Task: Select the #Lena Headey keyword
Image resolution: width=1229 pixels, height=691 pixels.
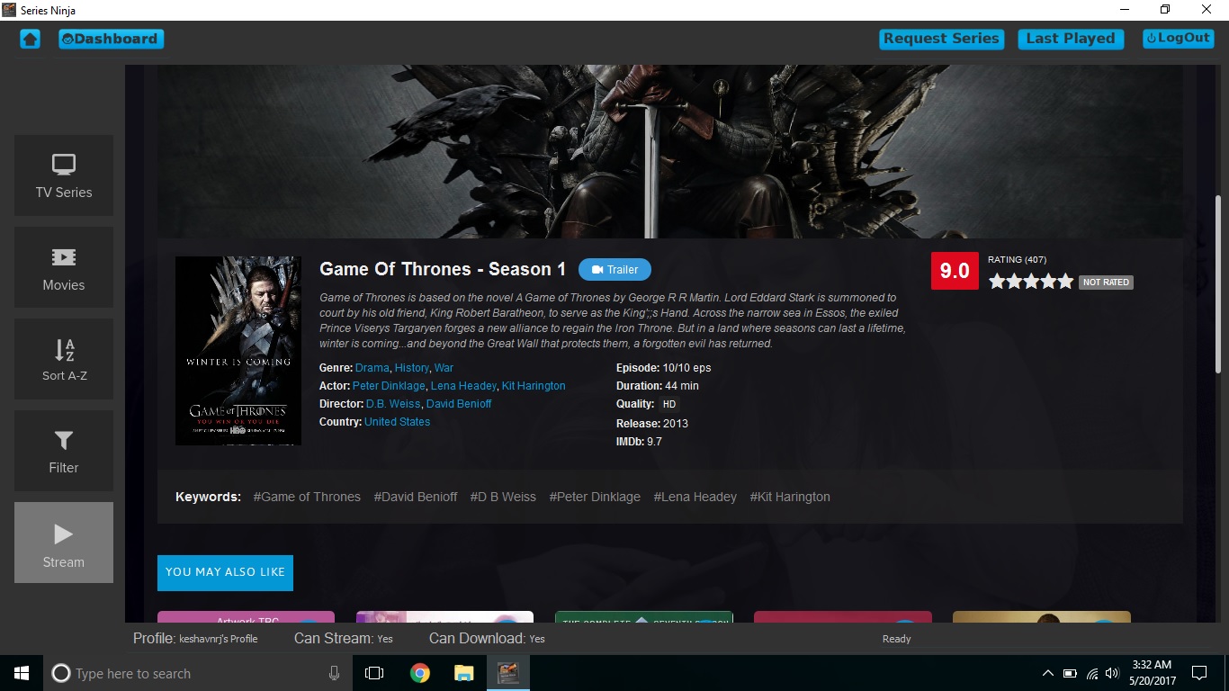Action: (695, 497)
